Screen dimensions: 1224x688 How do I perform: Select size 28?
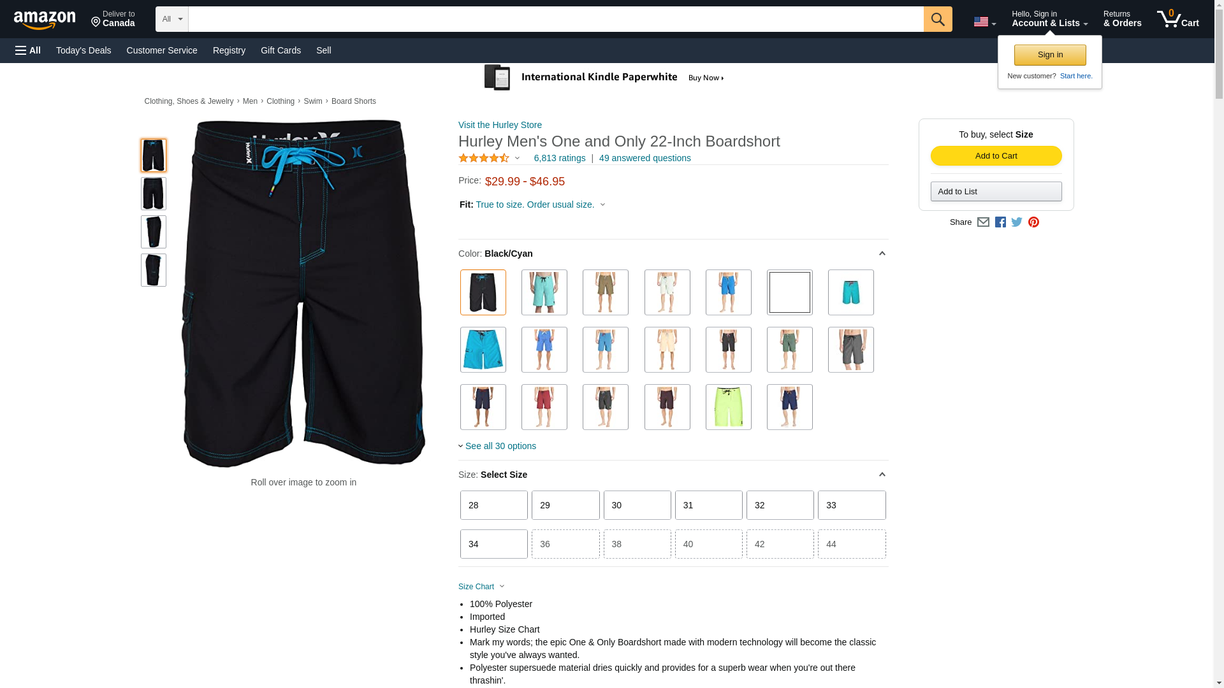coord(493,505)
